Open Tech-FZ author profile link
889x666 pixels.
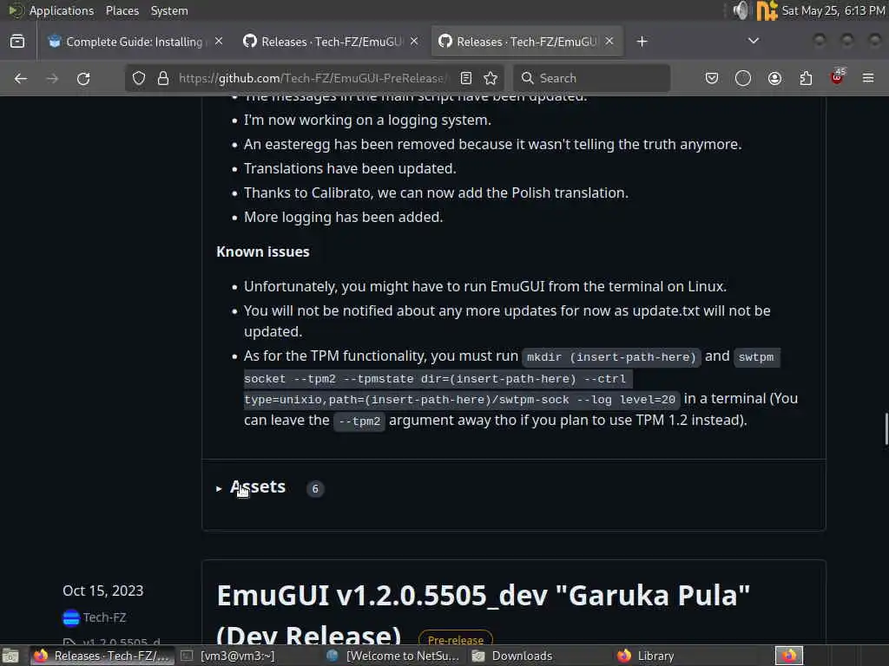click(x=104, y=617)
